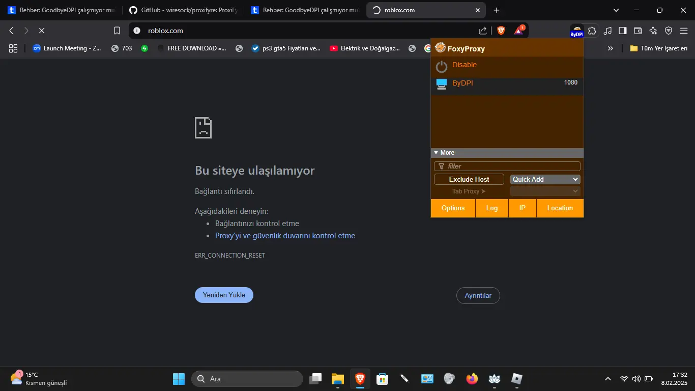The width and height of the screenshot is (695, 391).
Task: Open FoxyProxy Options
Action: point(453,208)
